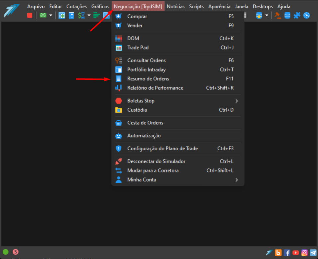Image resolution: width=318 pixels, height=259 pixels.
Task: Open the Telegram icon in status bar
Action: pos(313,253)
